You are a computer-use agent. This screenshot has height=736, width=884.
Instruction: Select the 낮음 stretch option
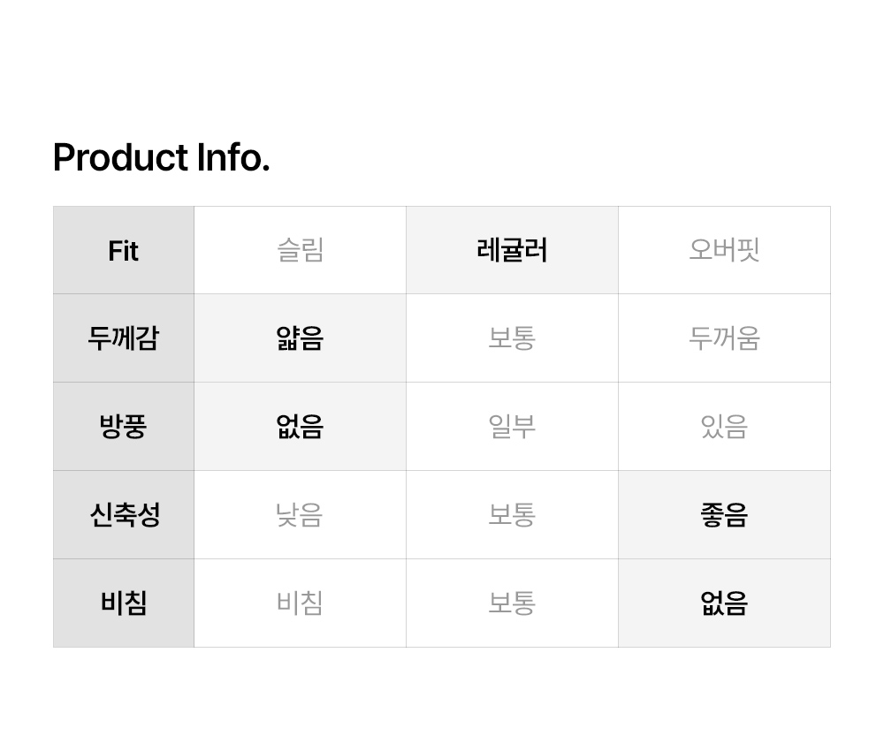(x=300, y=515)
